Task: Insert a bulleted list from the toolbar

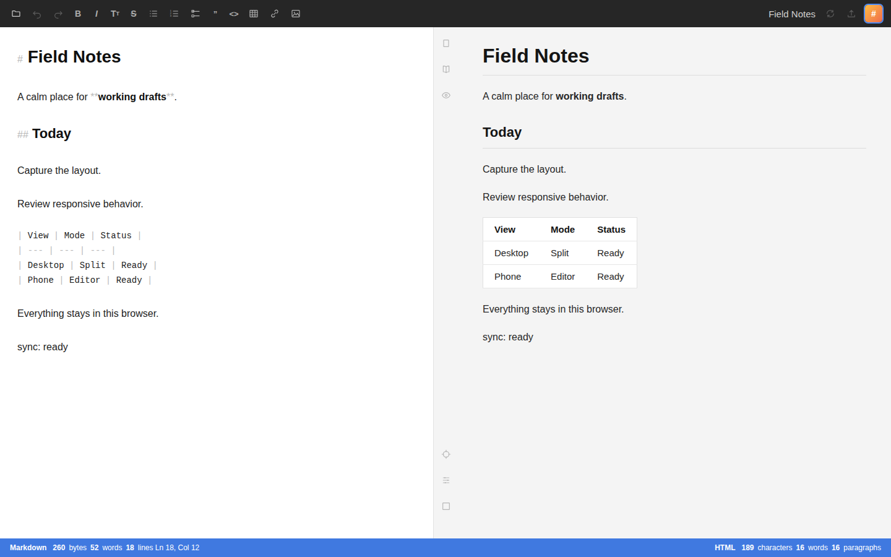Action: coord(153,14)
